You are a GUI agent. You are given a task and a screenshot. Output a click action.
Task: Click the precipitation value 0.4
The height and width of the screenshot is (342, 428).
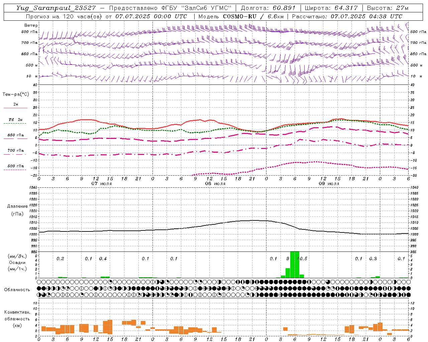(103, 259)
